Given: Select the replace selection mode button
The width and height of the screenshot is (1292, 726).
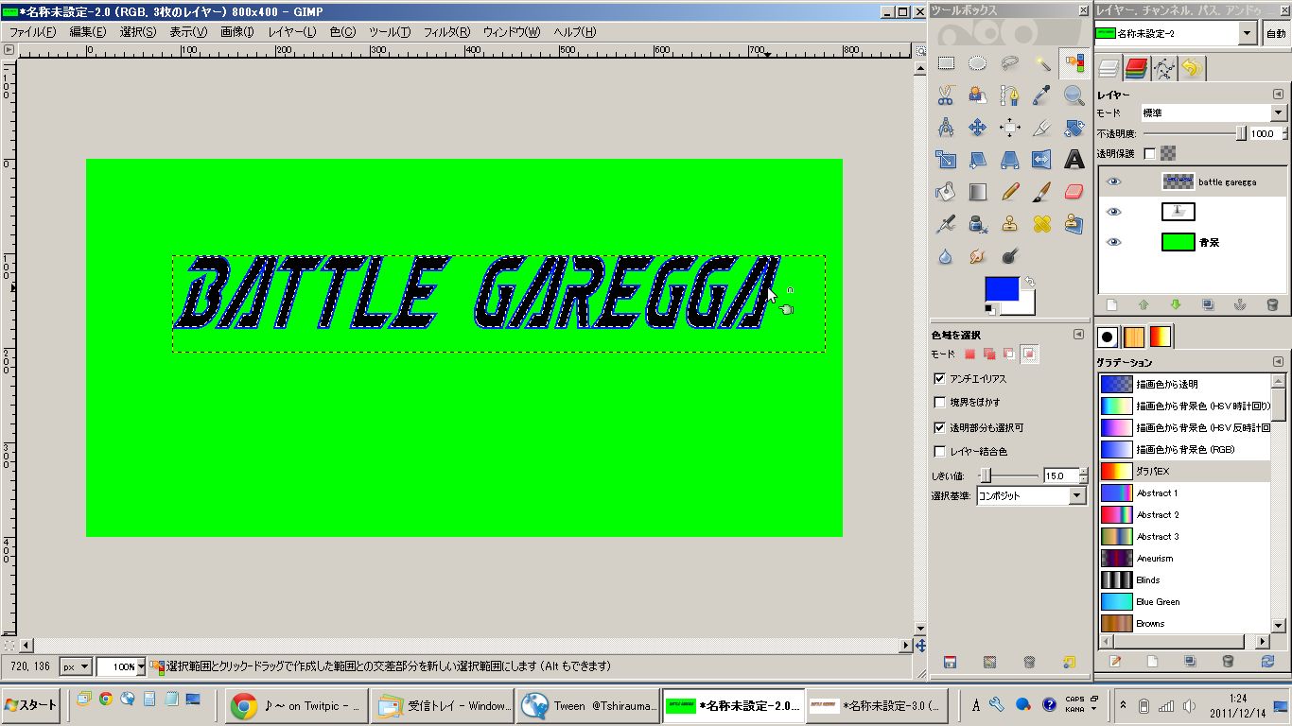Looking at the screenshot, I should coord(969,354).
